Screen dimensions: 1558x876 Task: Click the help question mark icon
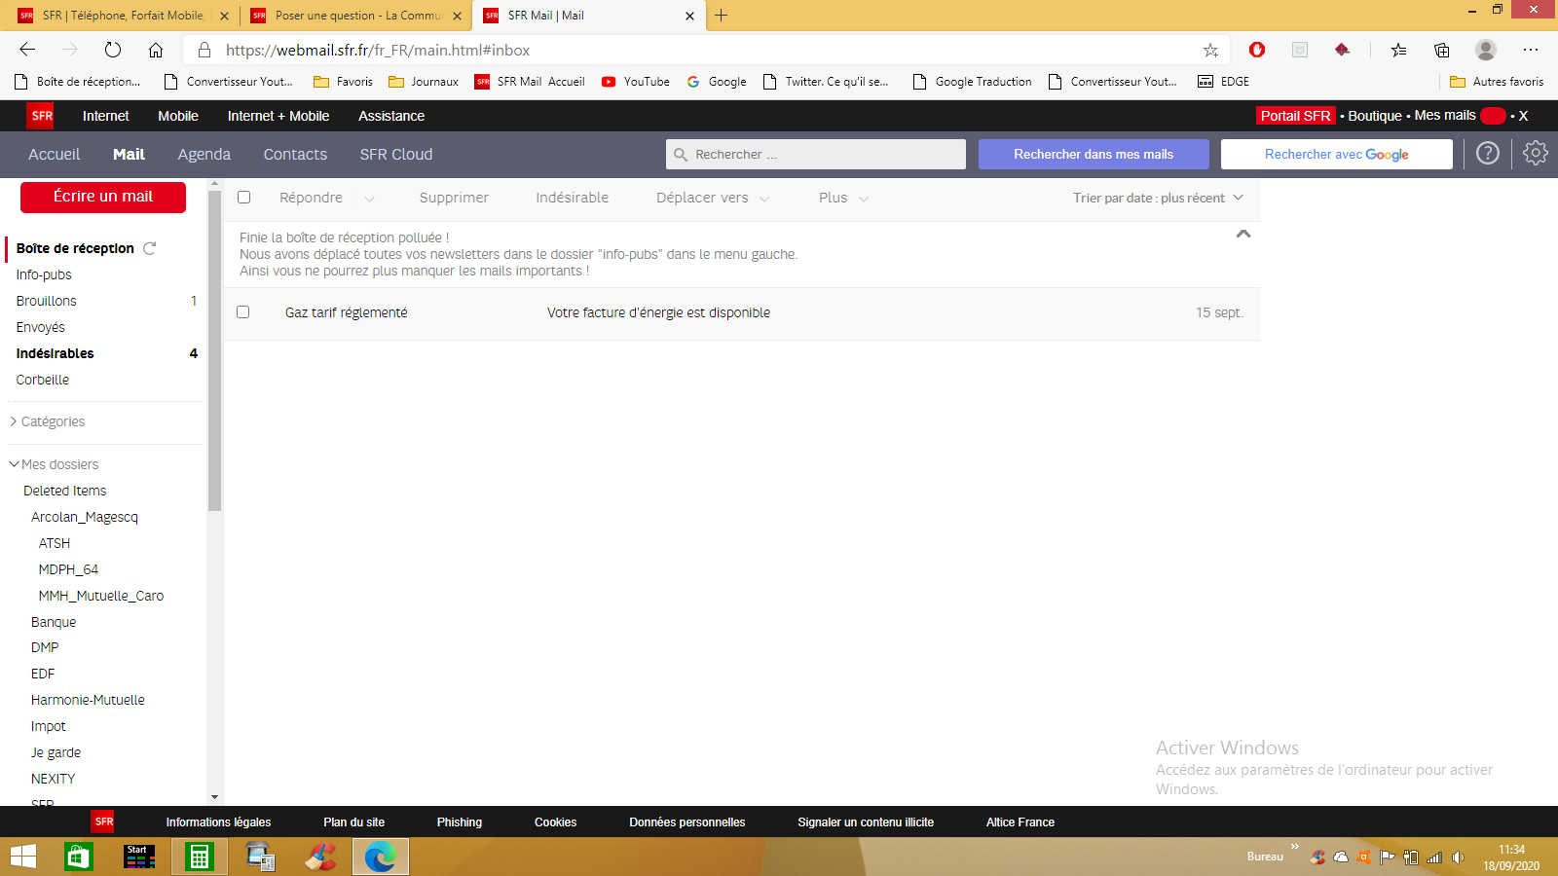point(1487,153)
